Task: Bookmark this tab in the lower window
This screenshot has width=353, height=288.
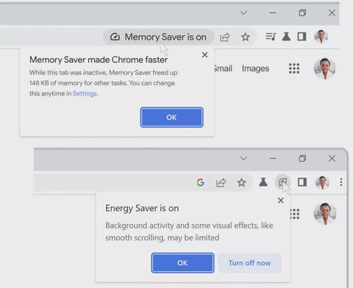Action: [x=241, y=182]
